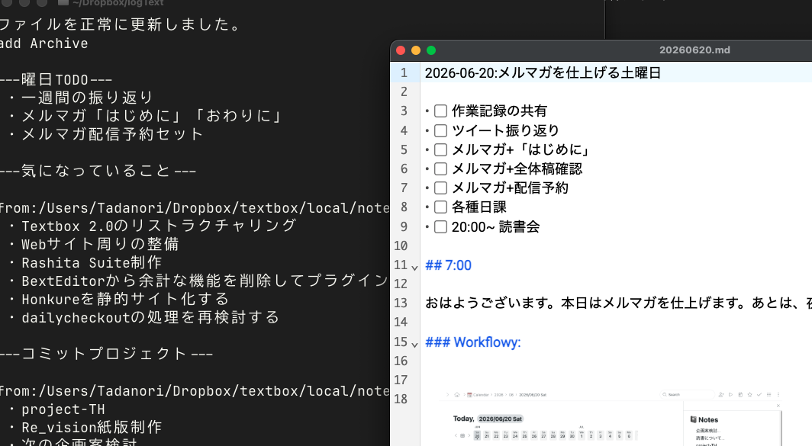Click line 1 title メルマガを仕上げる土曜日

pos(579,73)
